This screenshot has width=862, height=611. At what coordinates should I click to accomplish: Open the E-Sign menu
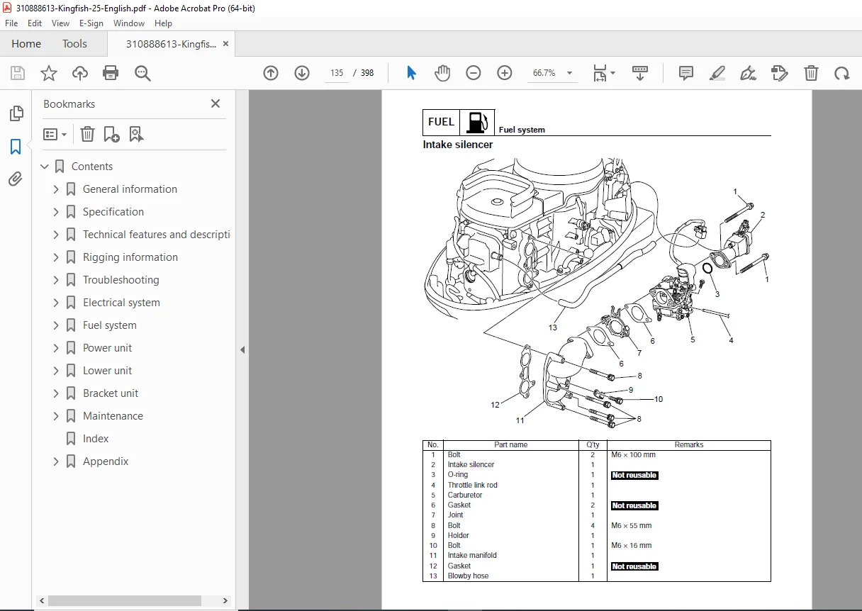point(91,23)
